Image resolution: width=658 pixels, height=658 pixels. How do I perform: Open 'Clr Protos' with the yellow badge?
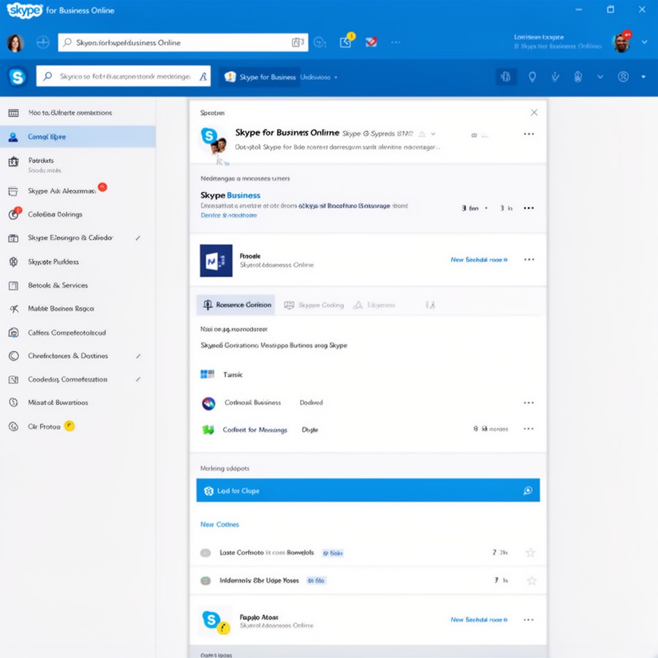coord(78,427)
